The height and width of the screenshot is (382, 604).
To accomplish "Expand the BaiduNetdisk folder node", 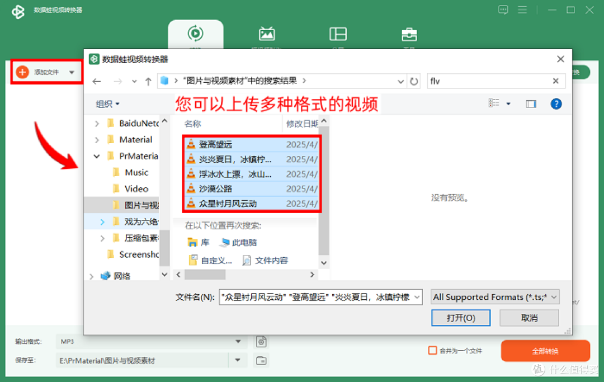I will tap(97, 124).
